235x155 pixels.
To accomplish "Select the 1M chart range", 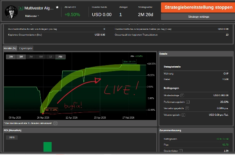I will (x=21, y=57).
